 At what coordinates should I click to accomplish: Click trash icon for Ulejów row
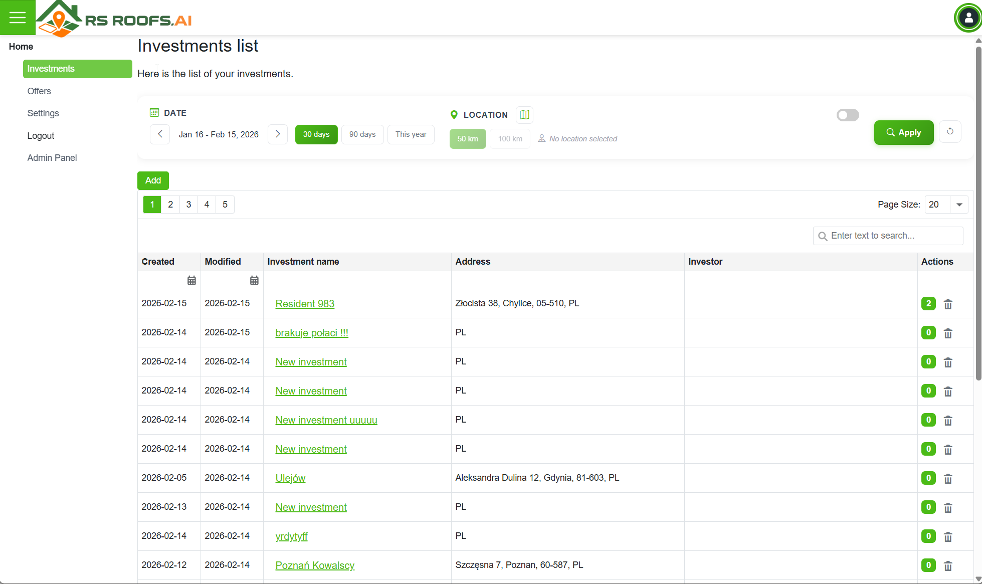[948, 479]
